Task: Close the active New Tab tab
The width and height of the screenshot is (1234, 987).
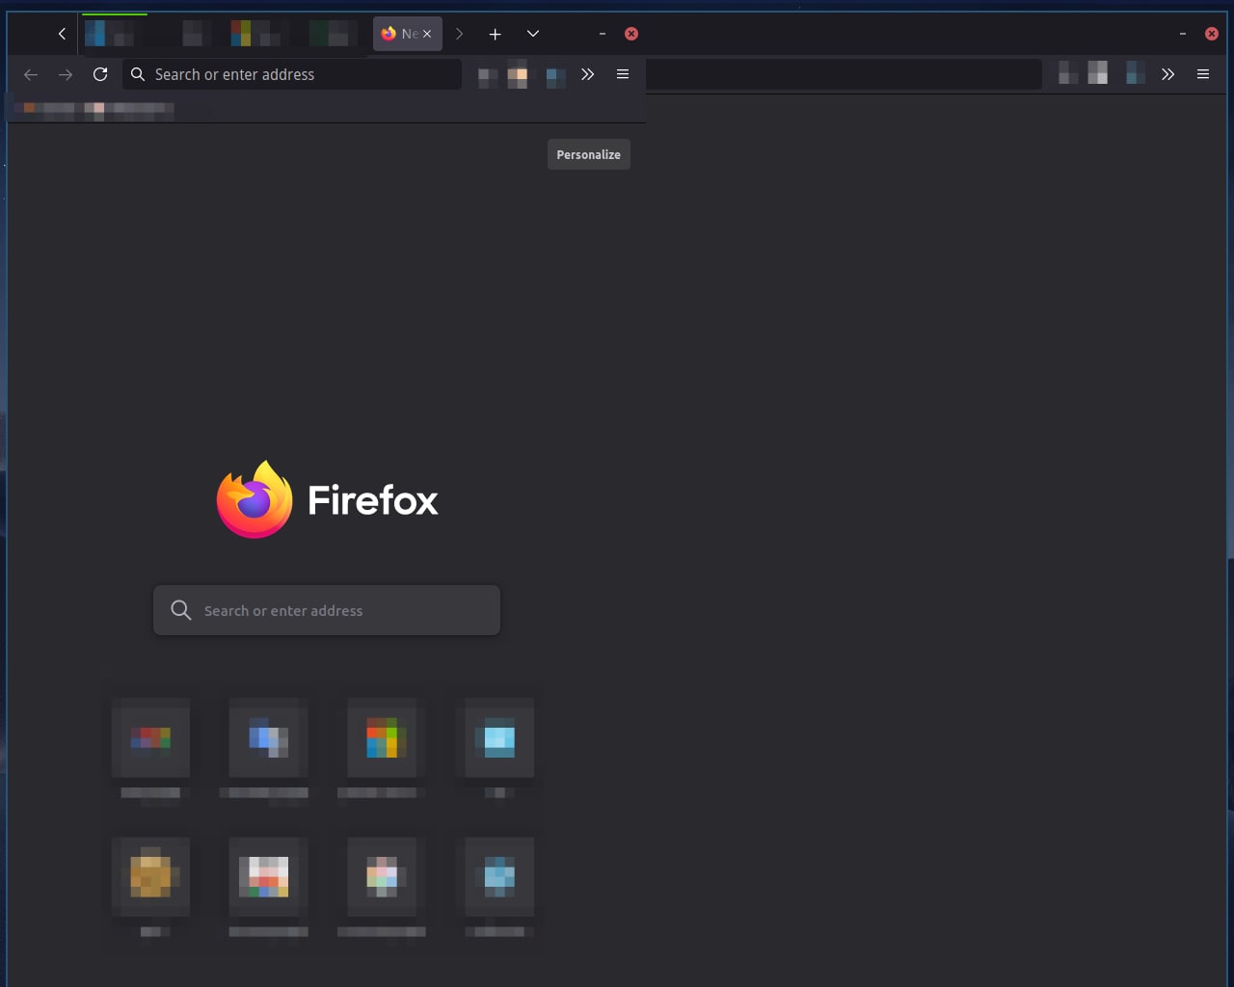Action: click(427, 34)
